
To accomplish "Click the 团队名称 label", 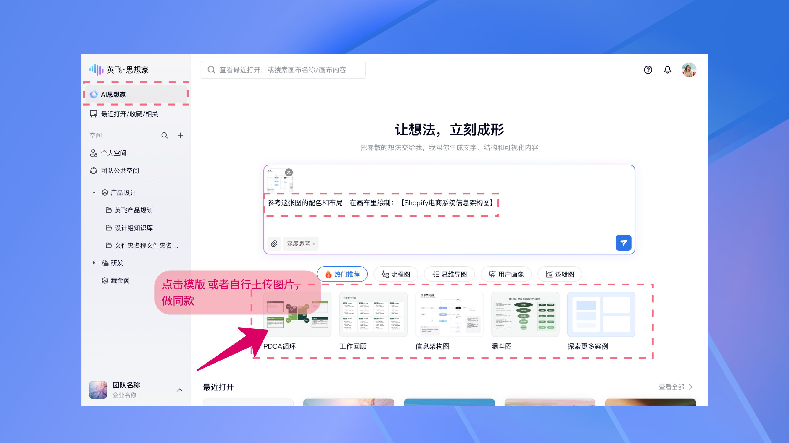I will (126, 385).
